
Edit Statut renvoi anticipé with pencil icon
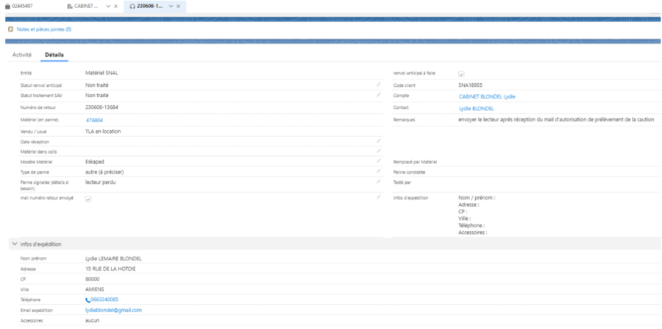click(x=379, y=85)
